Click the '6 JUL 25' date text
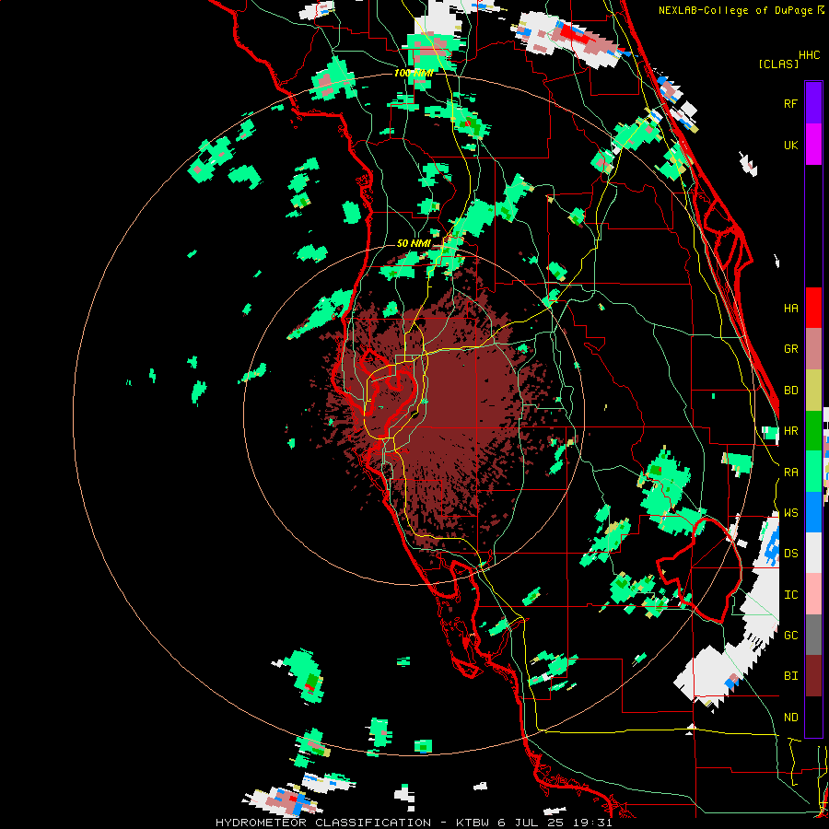This screenshot has height=829, width=829. click(x=530, y=823)
